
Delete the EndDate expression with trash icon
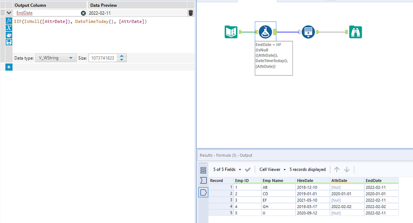pos(191,13)
